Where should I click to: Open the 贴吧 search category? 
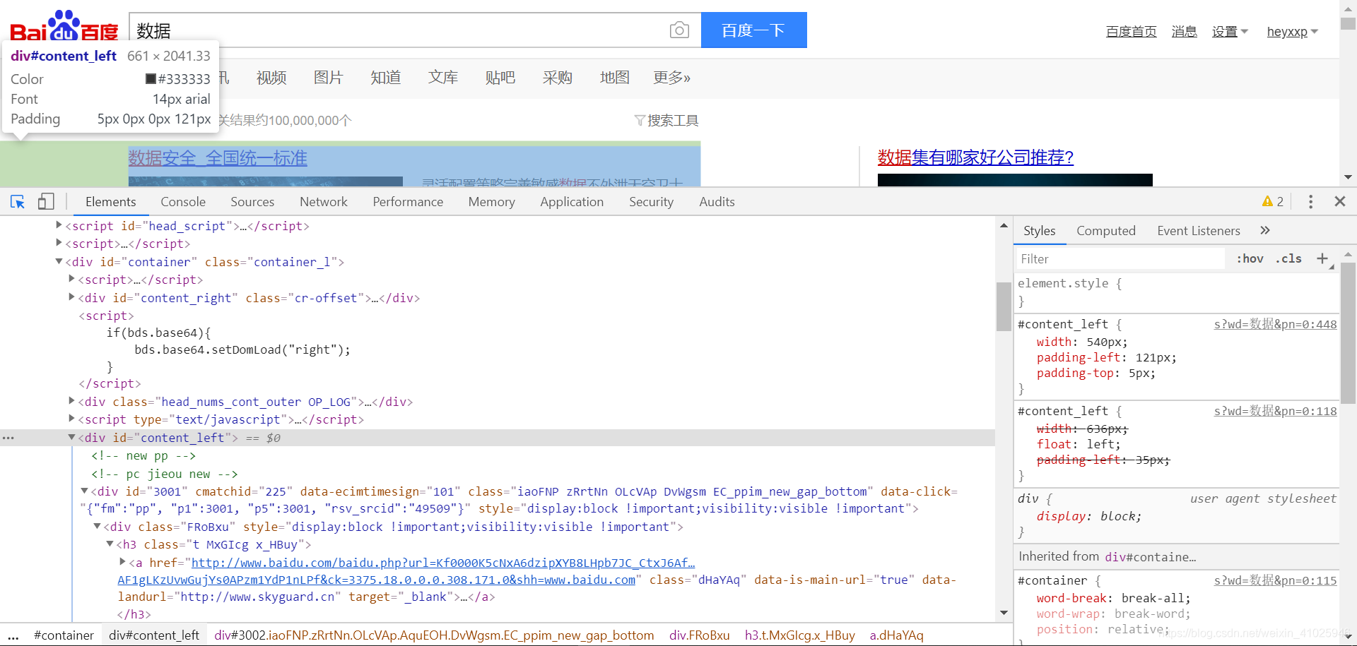tap(500, 78)
